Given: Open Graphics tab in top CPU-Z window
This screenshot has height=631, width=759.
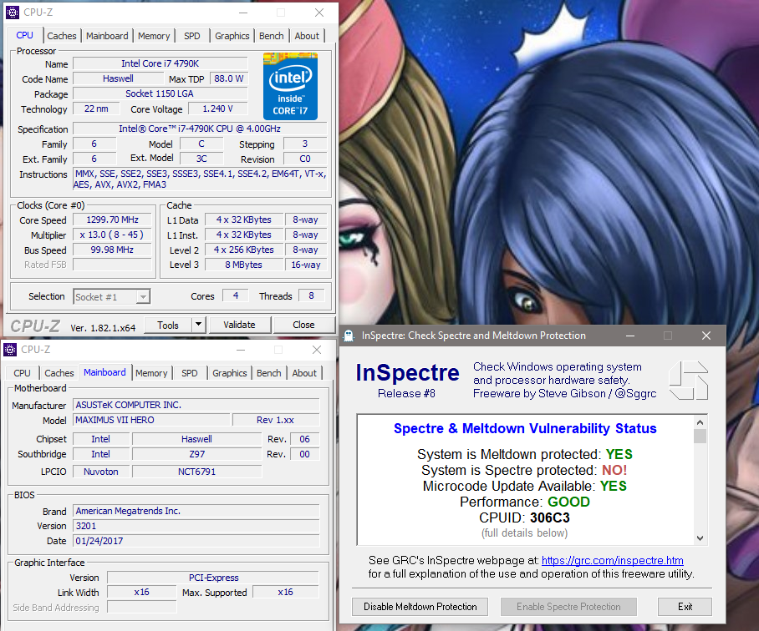Looking at the screenshot, I should tap(232, 36).
